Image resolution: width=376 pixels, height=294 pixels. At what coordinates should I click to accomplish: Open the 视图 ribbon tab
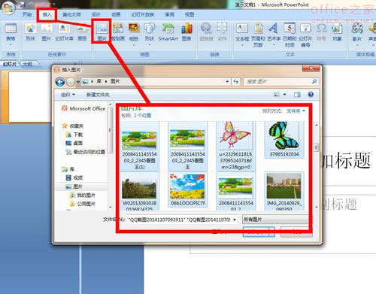pyautogui.click(x=190, y=14)
